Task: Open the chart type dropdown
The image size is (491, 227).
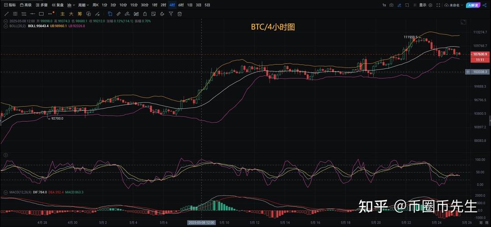Action: [71, 5]
